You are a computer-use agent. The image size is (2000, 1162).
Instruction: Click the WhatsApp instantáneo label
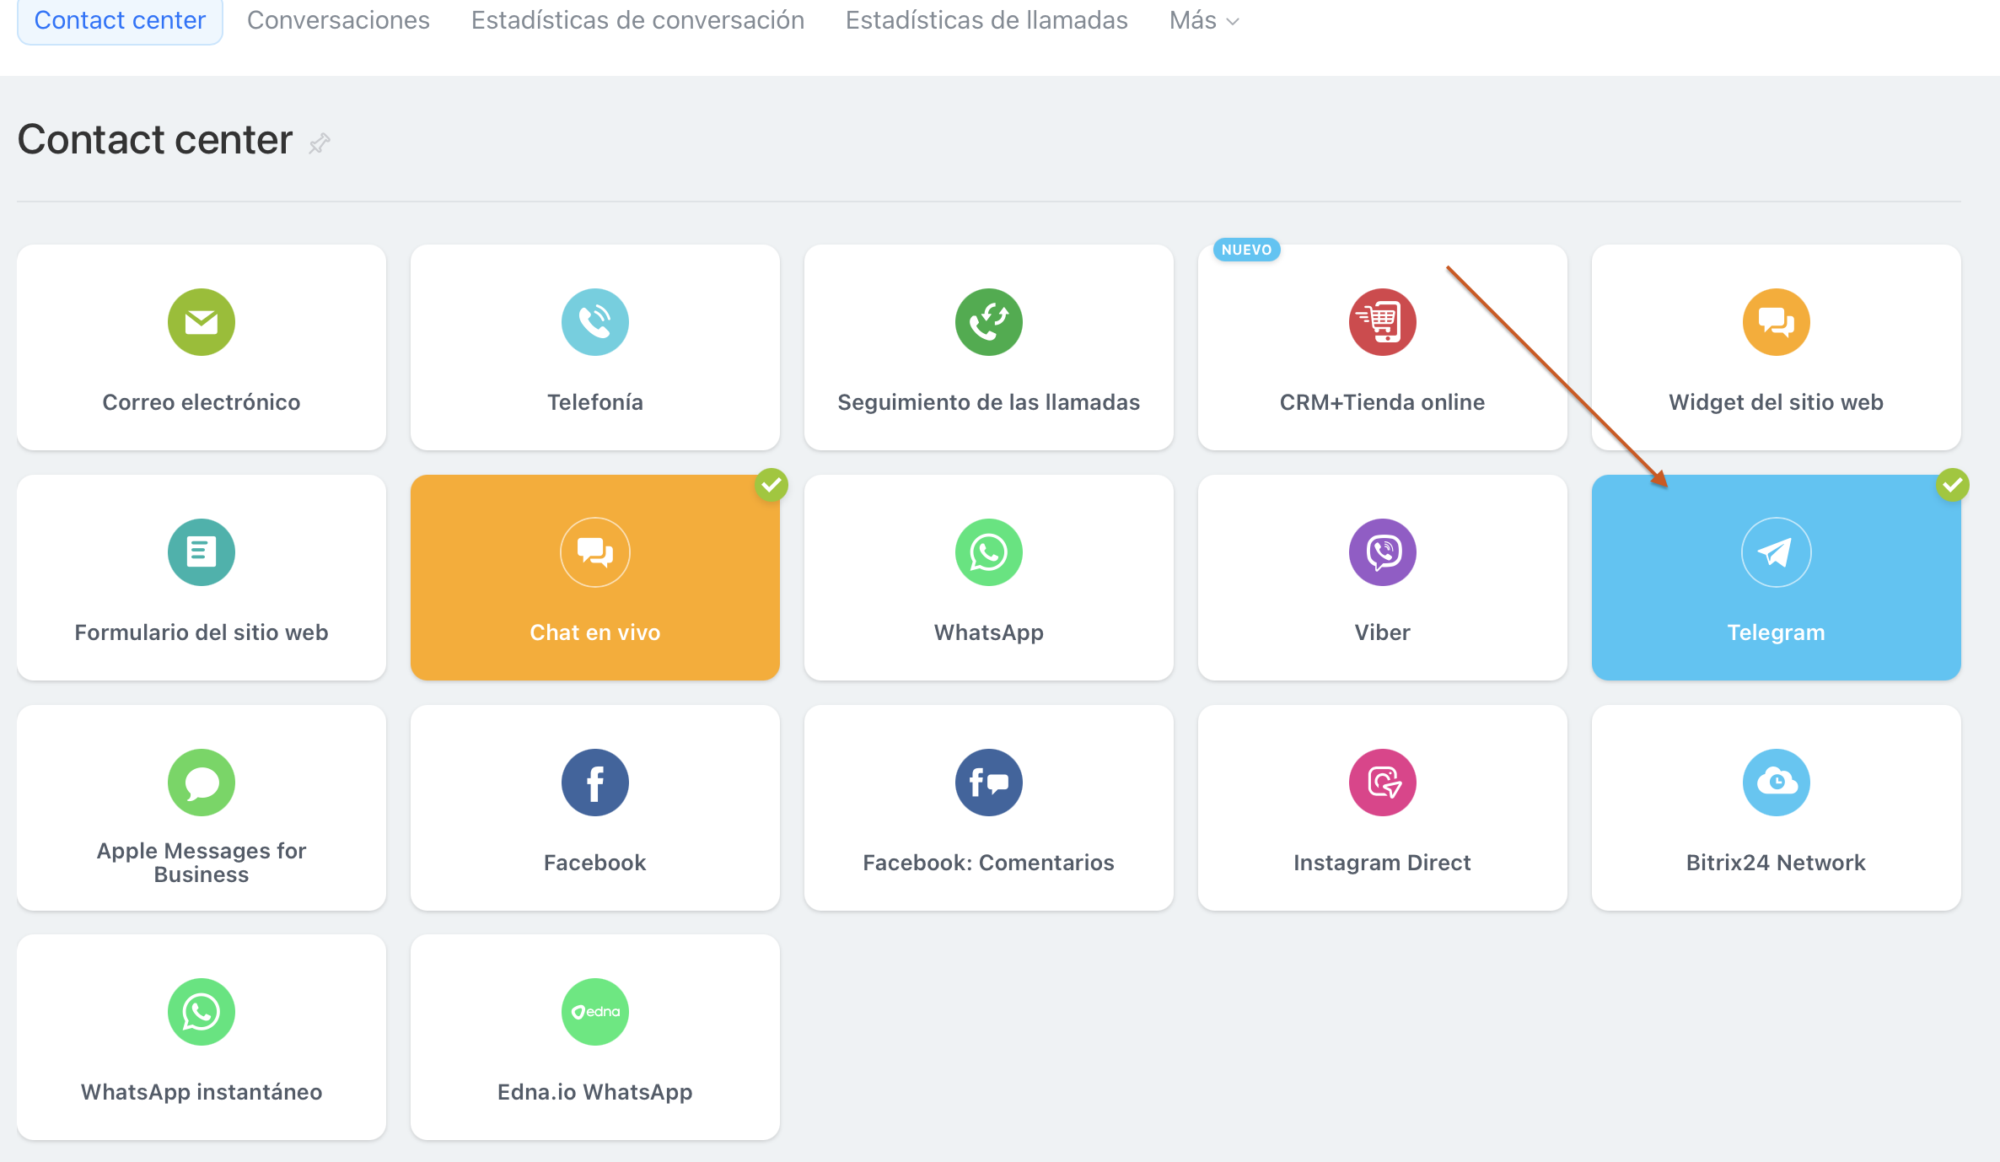tap(201, 1092)
